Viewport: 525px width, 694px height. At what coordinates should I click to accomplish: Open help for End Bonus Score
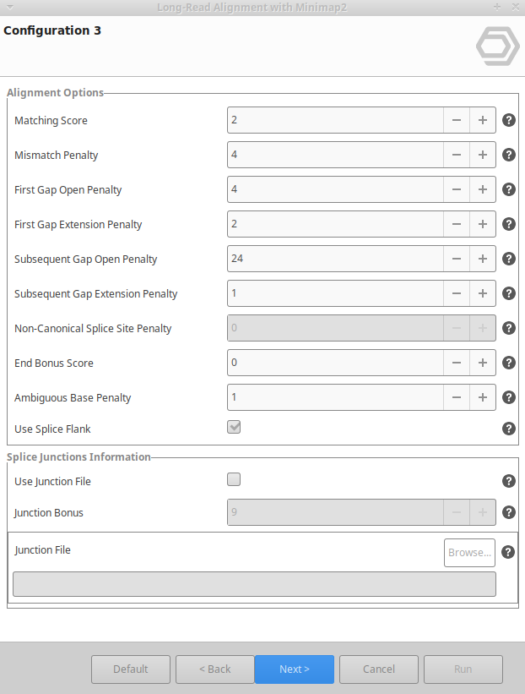[509, 363]
